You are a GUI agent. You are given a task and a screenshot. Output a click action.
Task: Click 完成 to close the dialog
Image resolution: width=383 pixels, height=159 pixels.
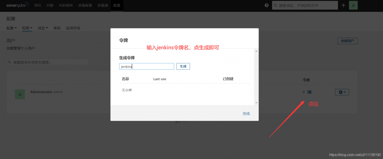click(246, 114)
